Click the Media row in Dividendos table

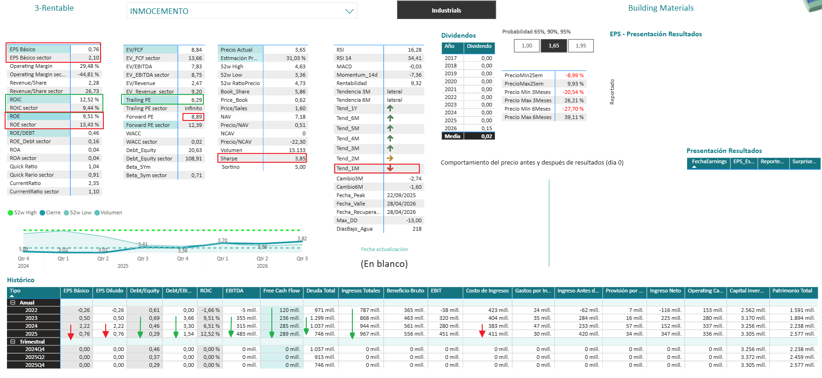468,136
